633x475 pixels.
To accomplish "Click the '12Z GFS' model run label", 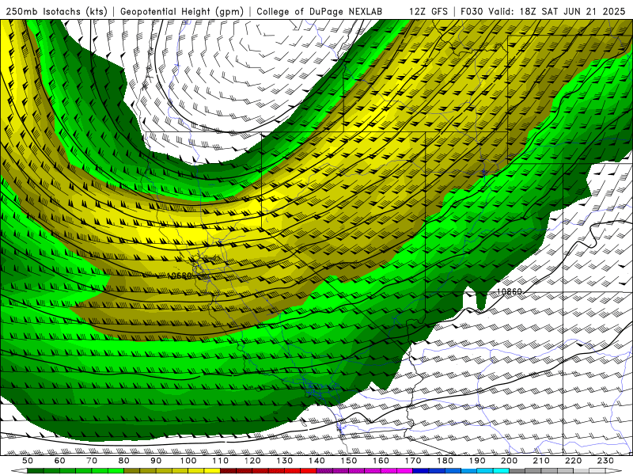I will click(428, 11).
